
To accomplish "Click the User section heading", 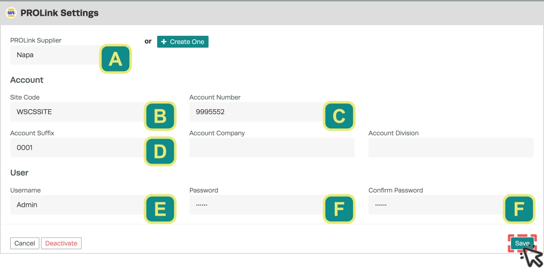I will tap(20, 172).
